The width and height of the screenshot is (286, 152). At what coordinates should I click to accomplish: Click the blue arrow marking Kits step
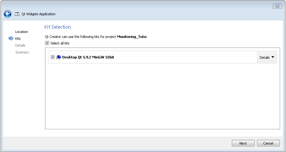point(11,38)
